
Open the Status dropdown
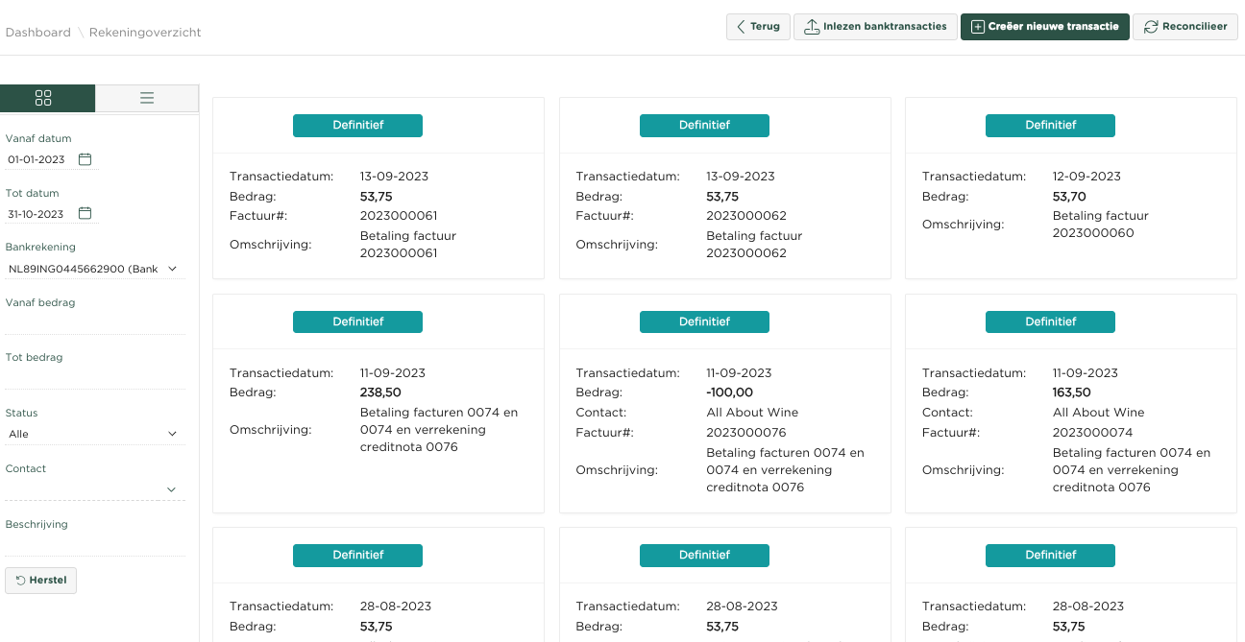point(93,434)
